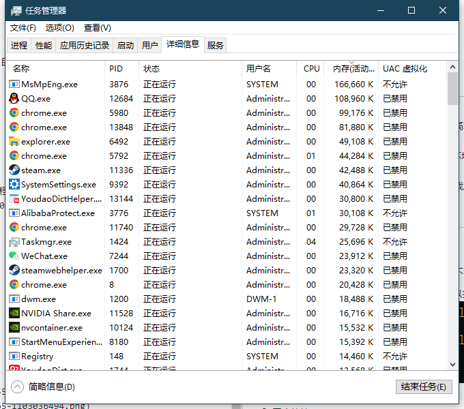Image resolution: width=464 pixels, height=409 pixels.
Task: Click the scrollbar down arrow
Action: click(452, 365)
